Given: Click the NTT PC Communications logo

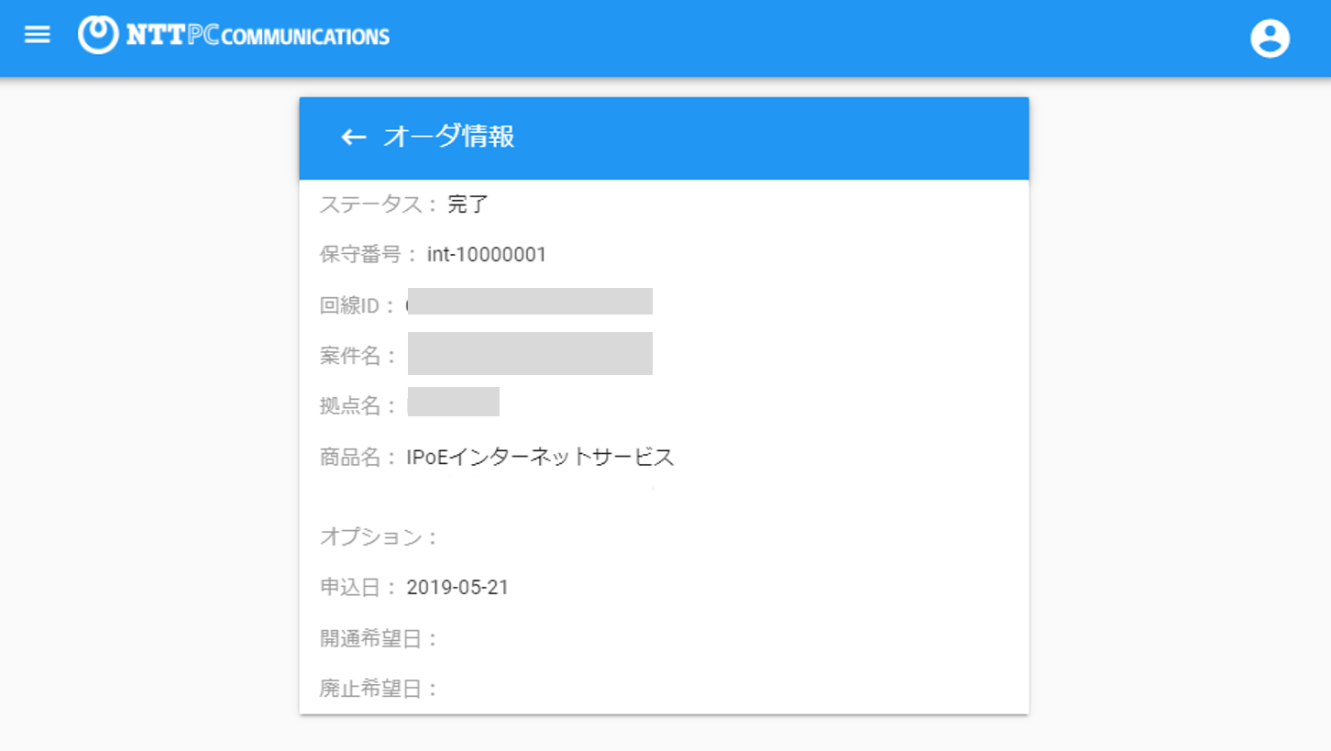Looking at the screenshot, I should tap(234, 36).
